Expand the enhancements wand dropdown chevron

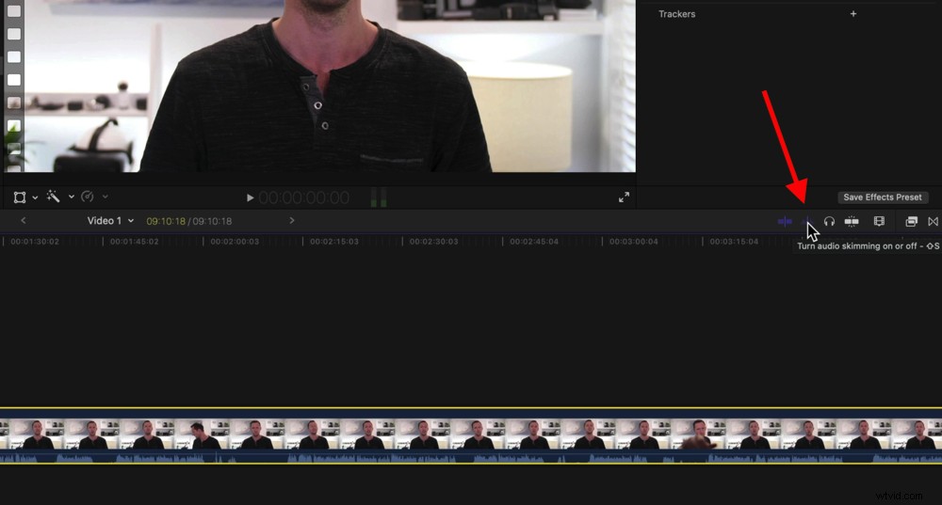click(x=71, y=197)
